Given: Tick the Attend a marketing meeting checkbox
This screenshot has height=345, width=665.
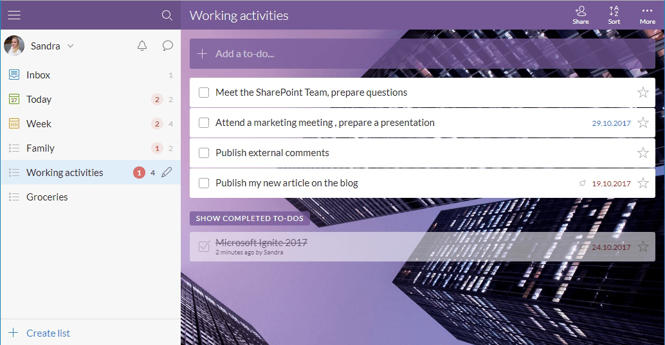Looking at the screenshot, I should 204,123.
